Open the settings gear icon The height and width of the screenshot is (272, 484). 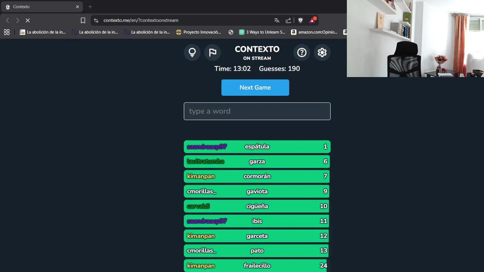[322, 53]
